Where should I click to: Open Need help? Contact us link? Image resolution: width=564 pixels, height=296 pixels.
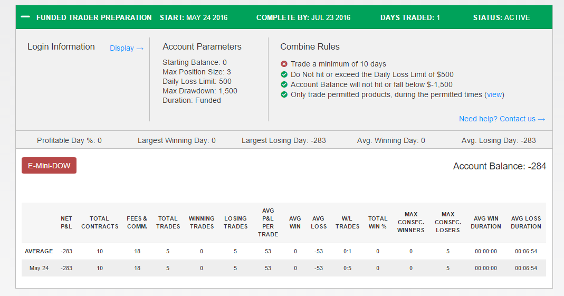click(502, 119)
